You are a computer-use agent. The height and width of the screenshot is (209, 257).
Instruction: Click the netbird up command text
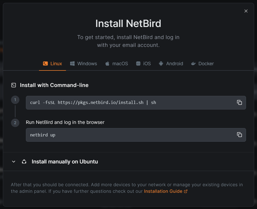[x=43, y=135]
